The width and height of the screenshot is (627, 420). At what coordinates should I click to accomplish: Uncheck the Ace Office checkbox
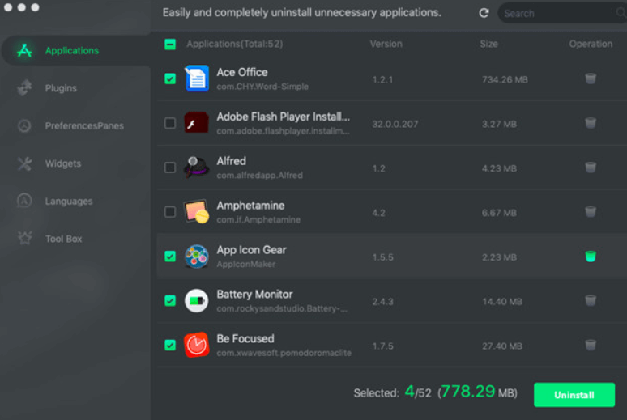170,78
